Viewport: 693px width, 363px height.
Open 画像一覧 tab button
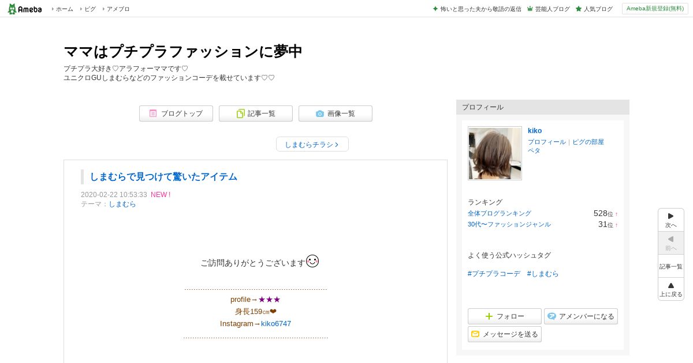pos(336,114)
